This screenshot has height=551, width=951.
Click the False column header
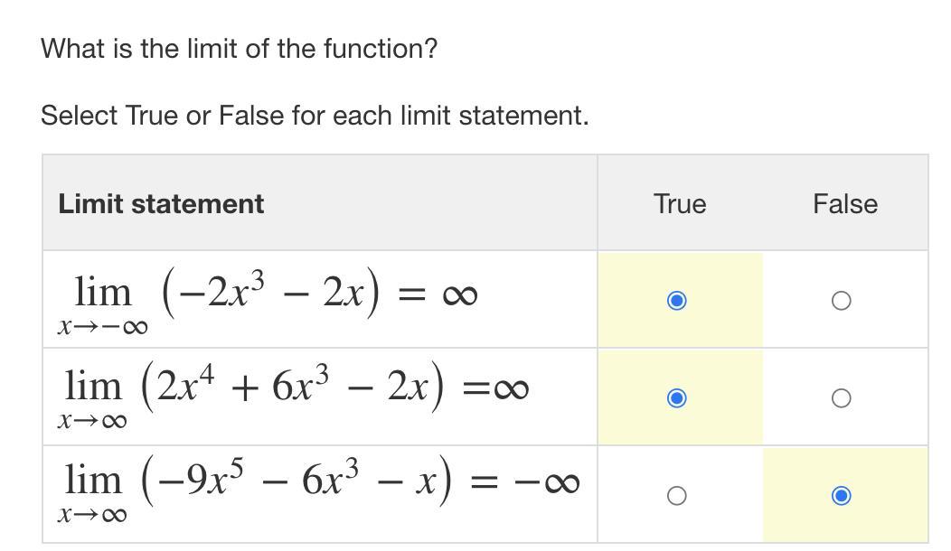(845, 203)
